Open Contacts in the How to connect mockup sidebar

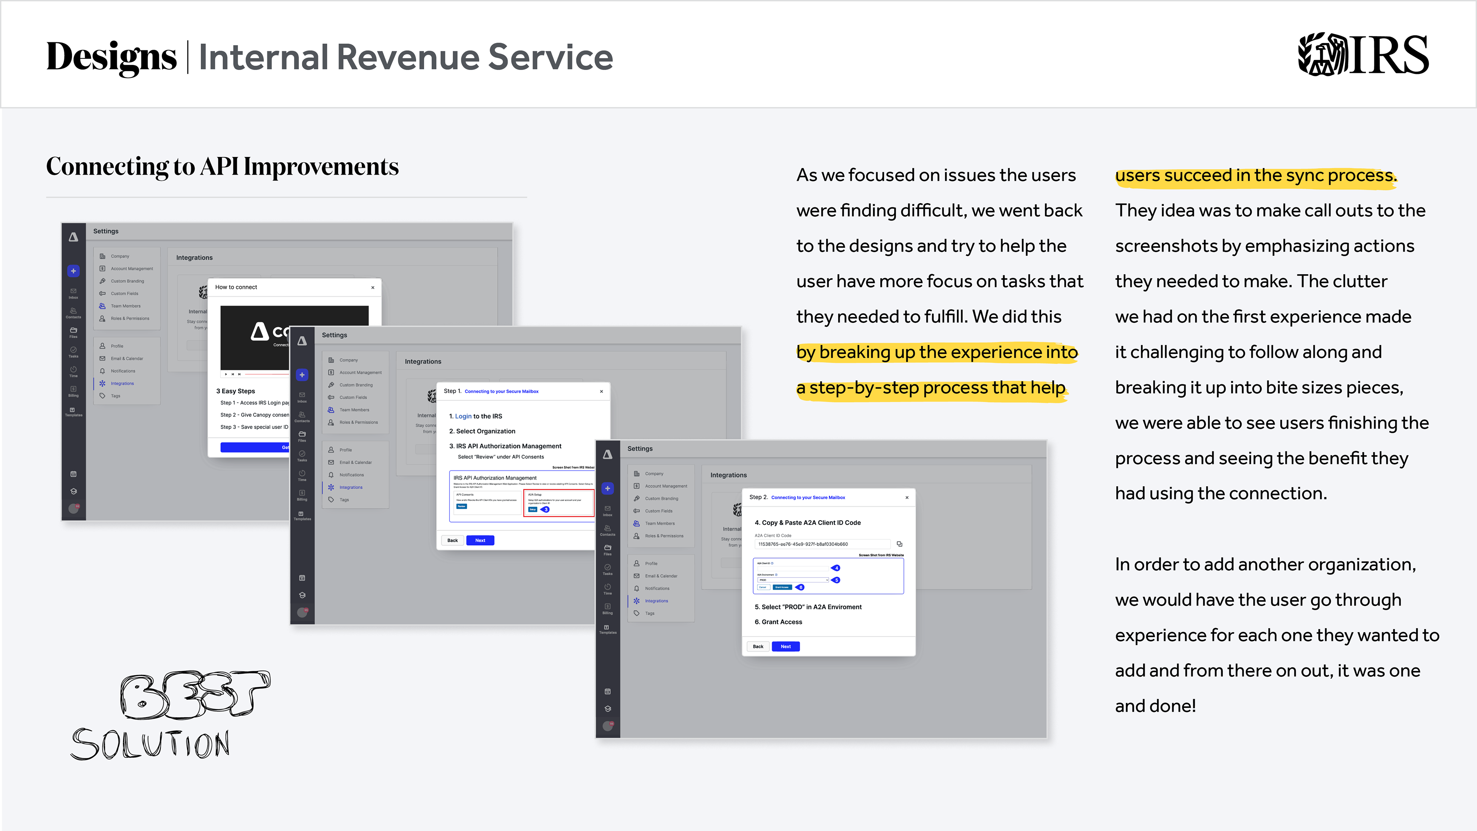(x=73, y=313)
